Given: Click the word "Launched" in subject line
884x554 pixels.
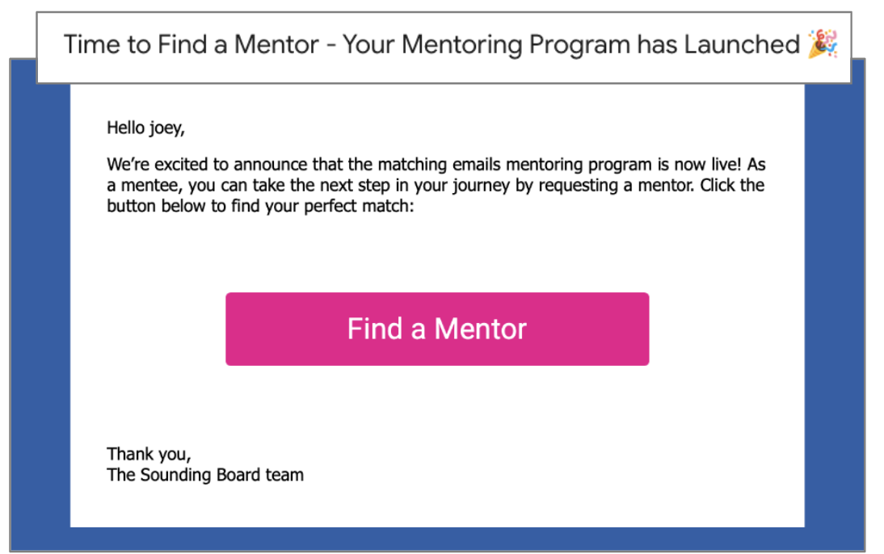Looking at the screenshot, I should [741, 44].
